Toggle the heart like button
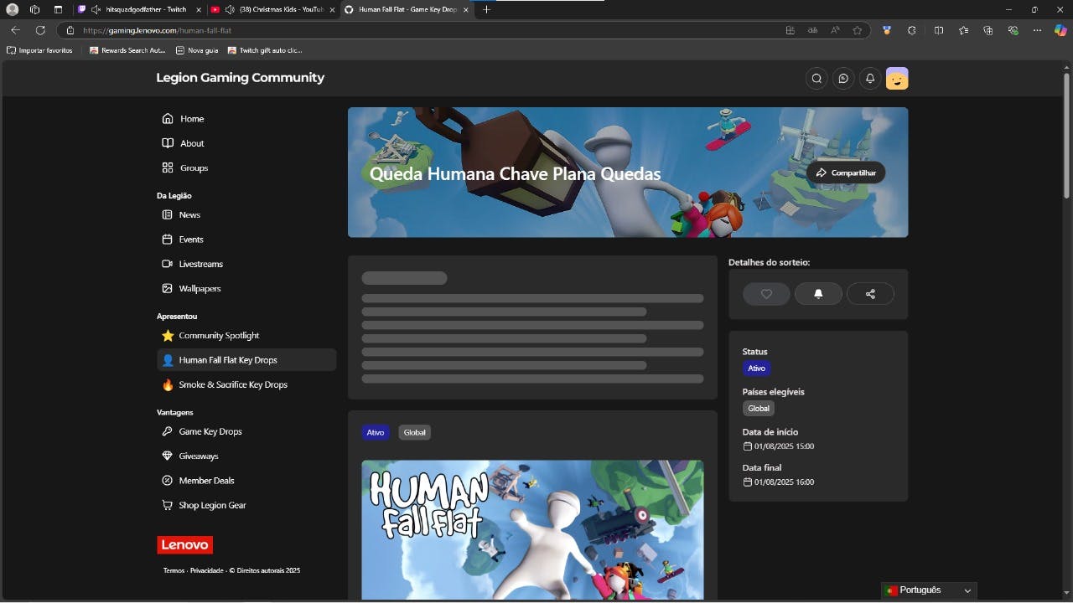 coord(766,294)
